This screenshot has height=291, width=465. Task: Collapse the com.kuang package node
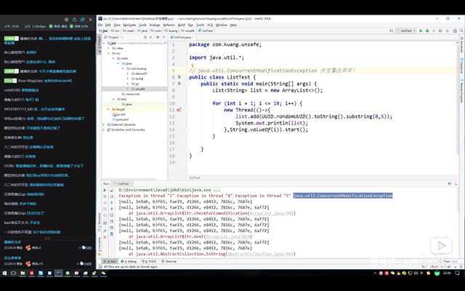[122, 68]
